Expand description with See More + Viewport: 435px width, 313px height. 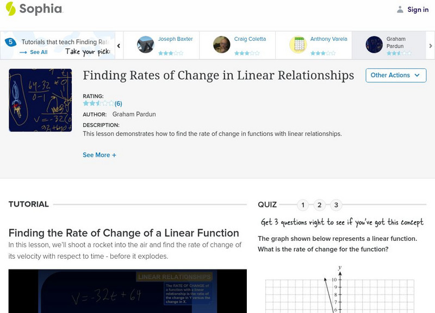click(x=99, y=155)
